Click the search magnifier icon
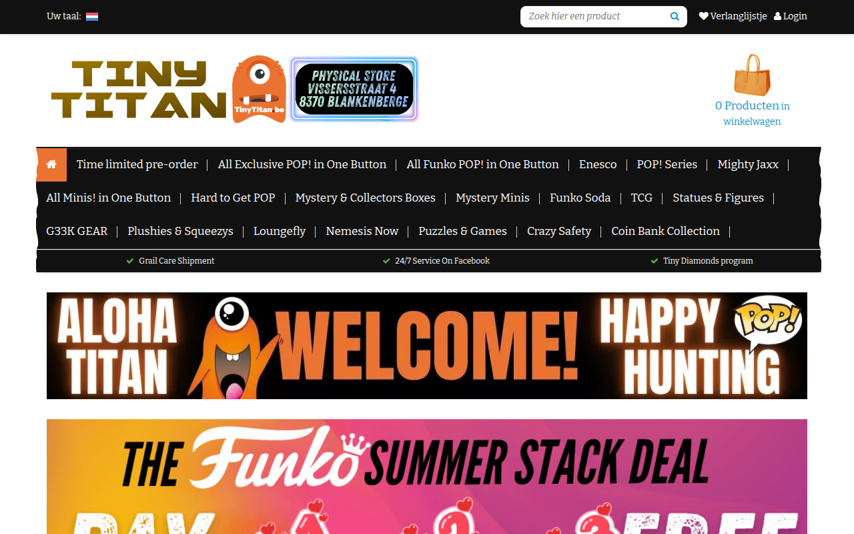 point(675,17)
